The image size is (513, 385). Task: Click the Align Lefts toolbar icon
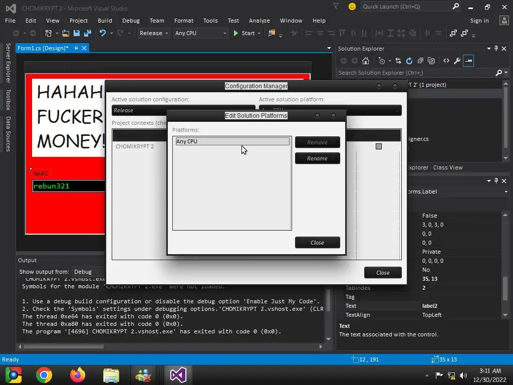click(309, 33)
